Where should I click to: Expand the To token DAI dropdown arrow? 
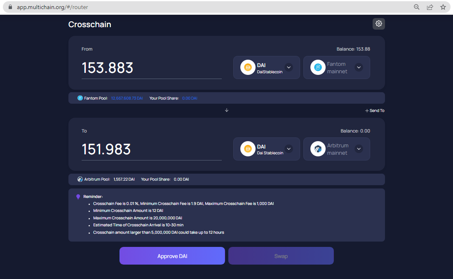click(x=289, y=149)
